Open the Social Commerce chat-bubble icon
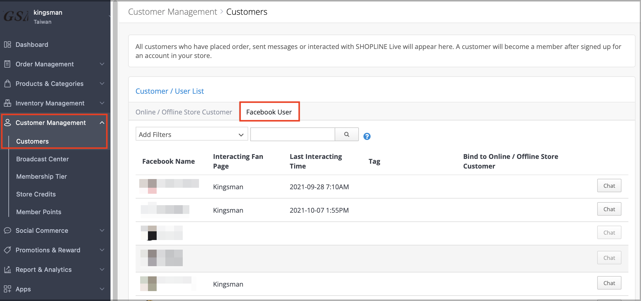The image size is (641, 301). pos(8,230)
